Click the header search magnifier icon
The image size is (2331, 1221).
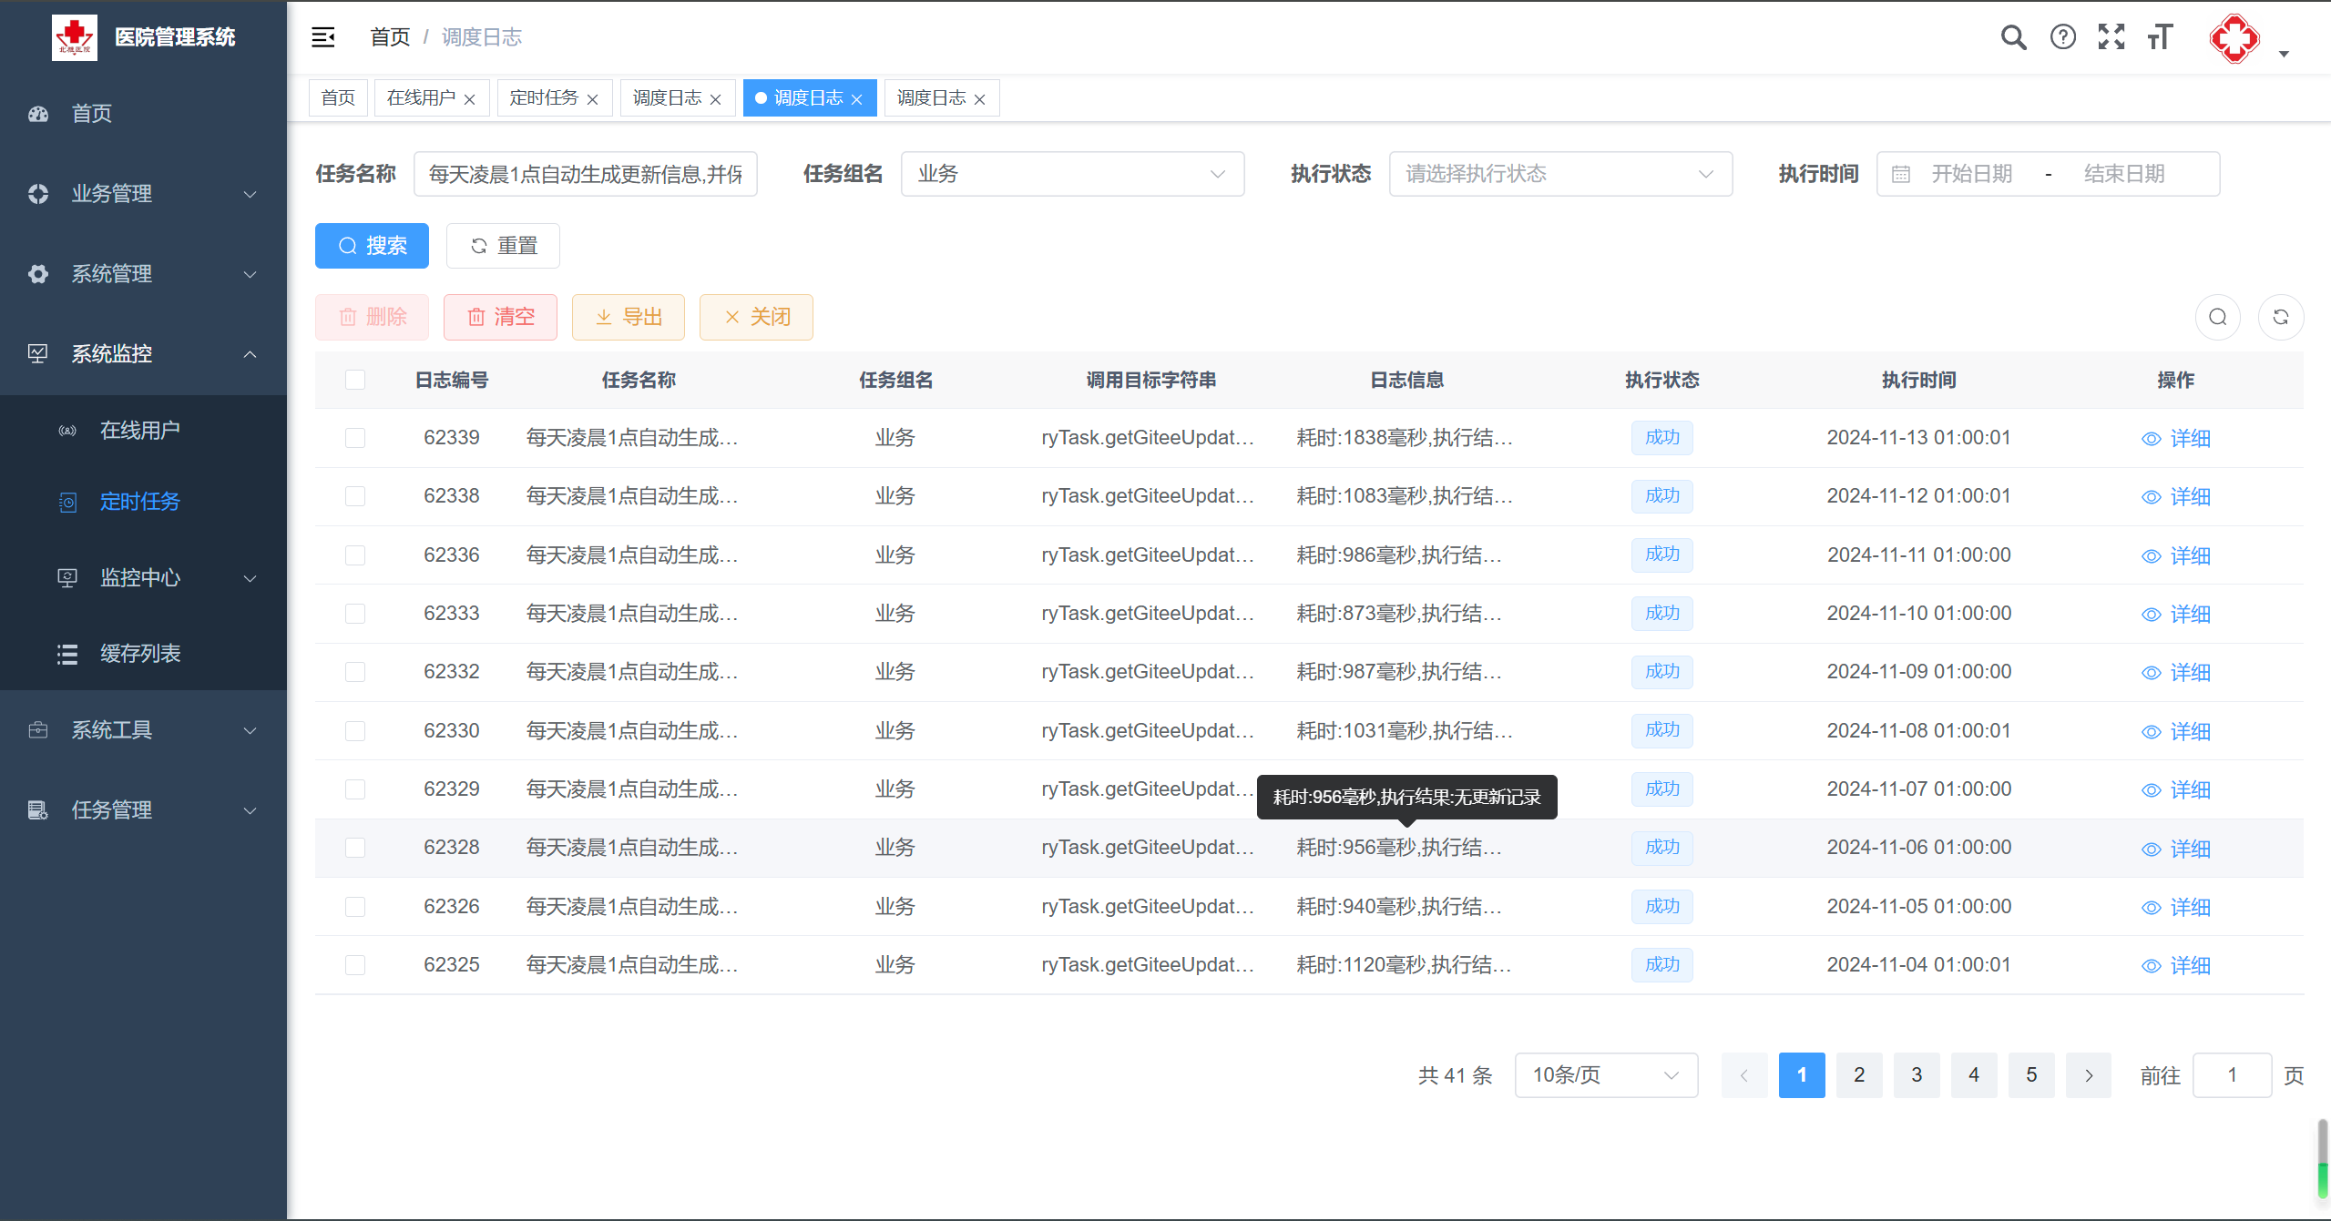(x=2013, y=37)
